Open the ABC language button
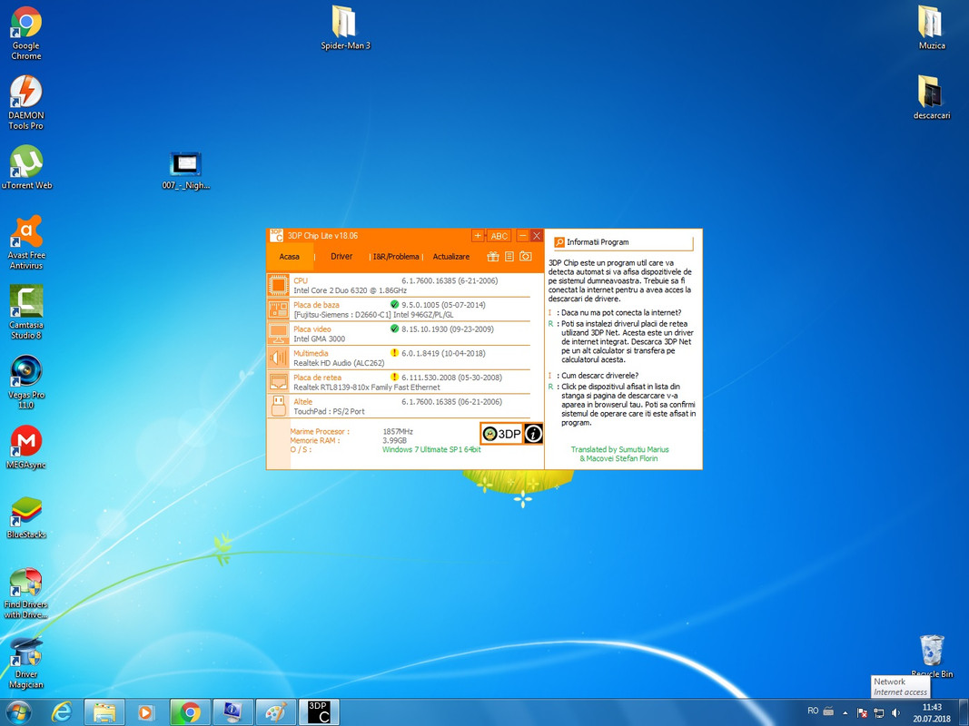The width and height of the screenshot is (969, 726). [x=499, y=236]
